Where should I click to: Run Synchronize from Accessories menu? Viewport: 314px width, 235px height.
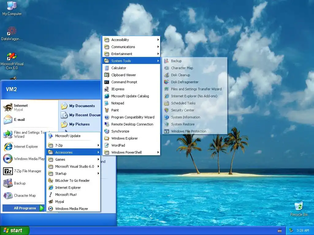click(x=131, y=131)
